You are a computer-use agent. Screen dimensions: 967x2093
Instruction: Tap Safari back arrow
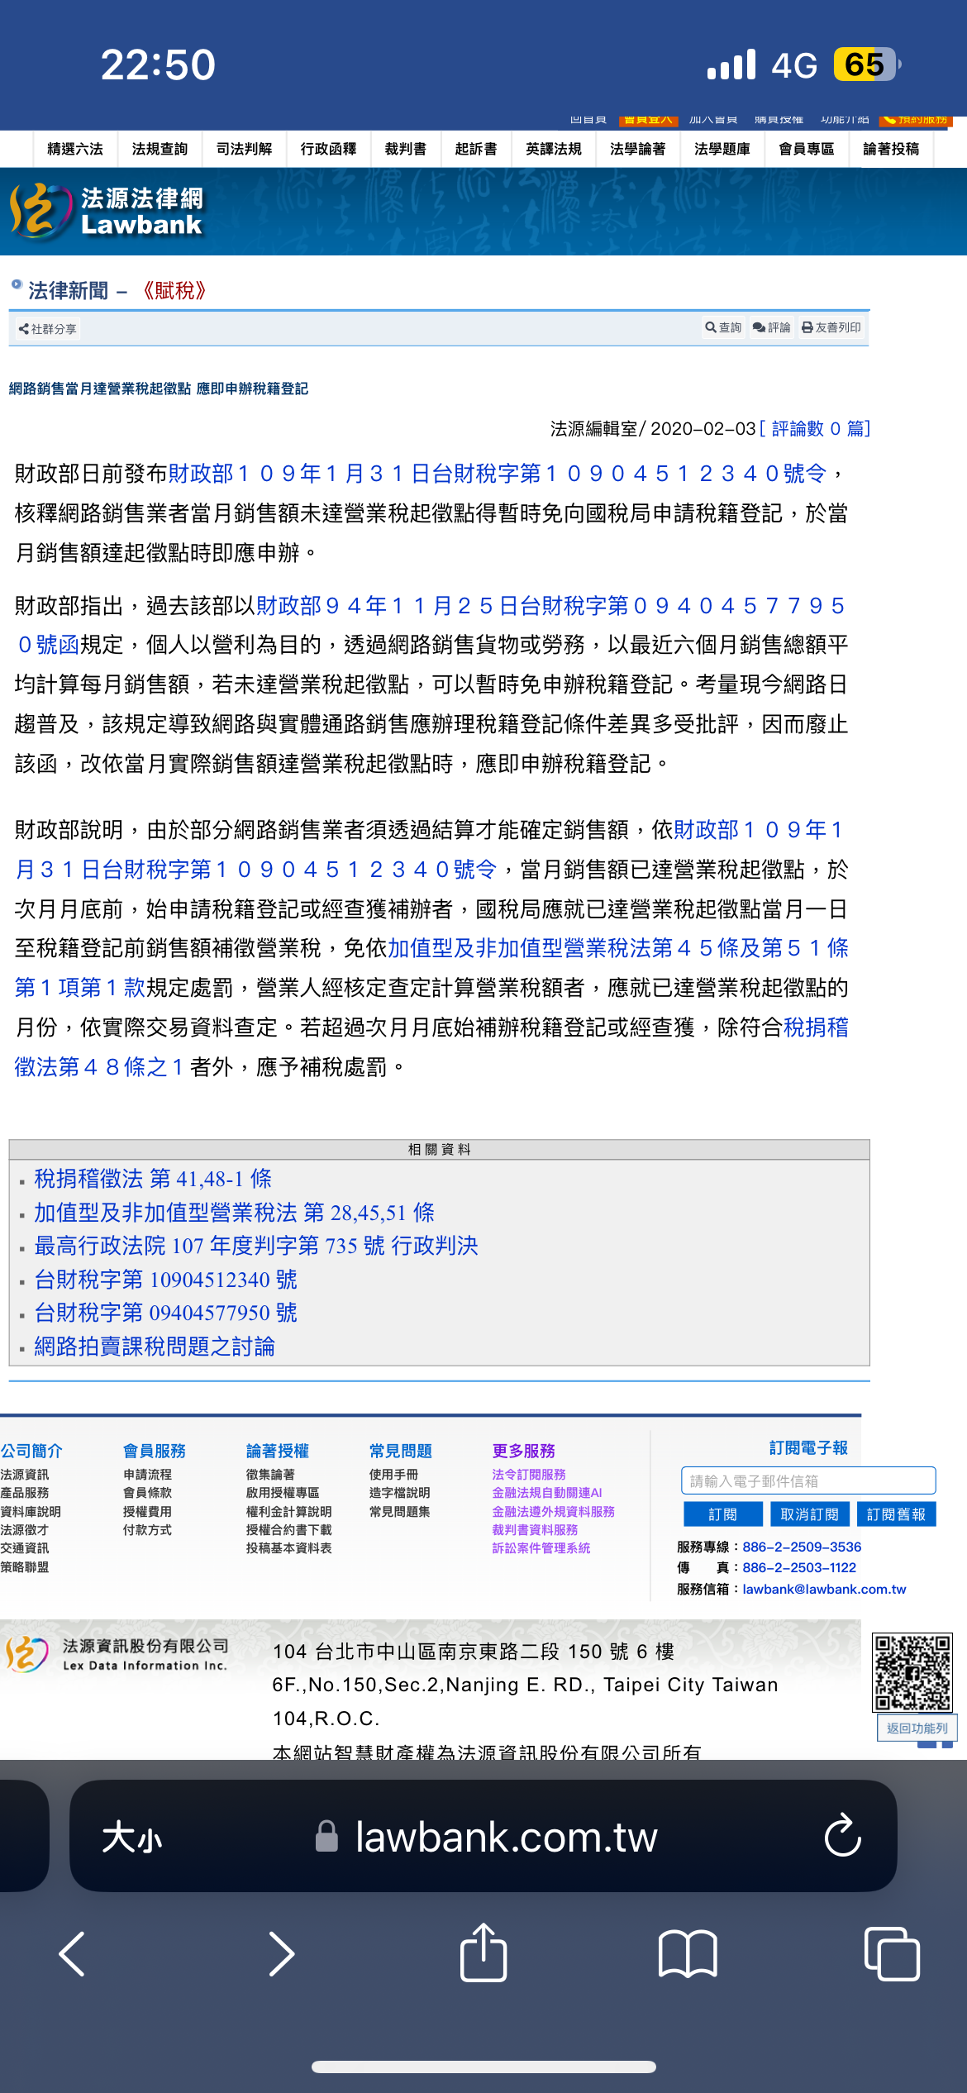73,1954
